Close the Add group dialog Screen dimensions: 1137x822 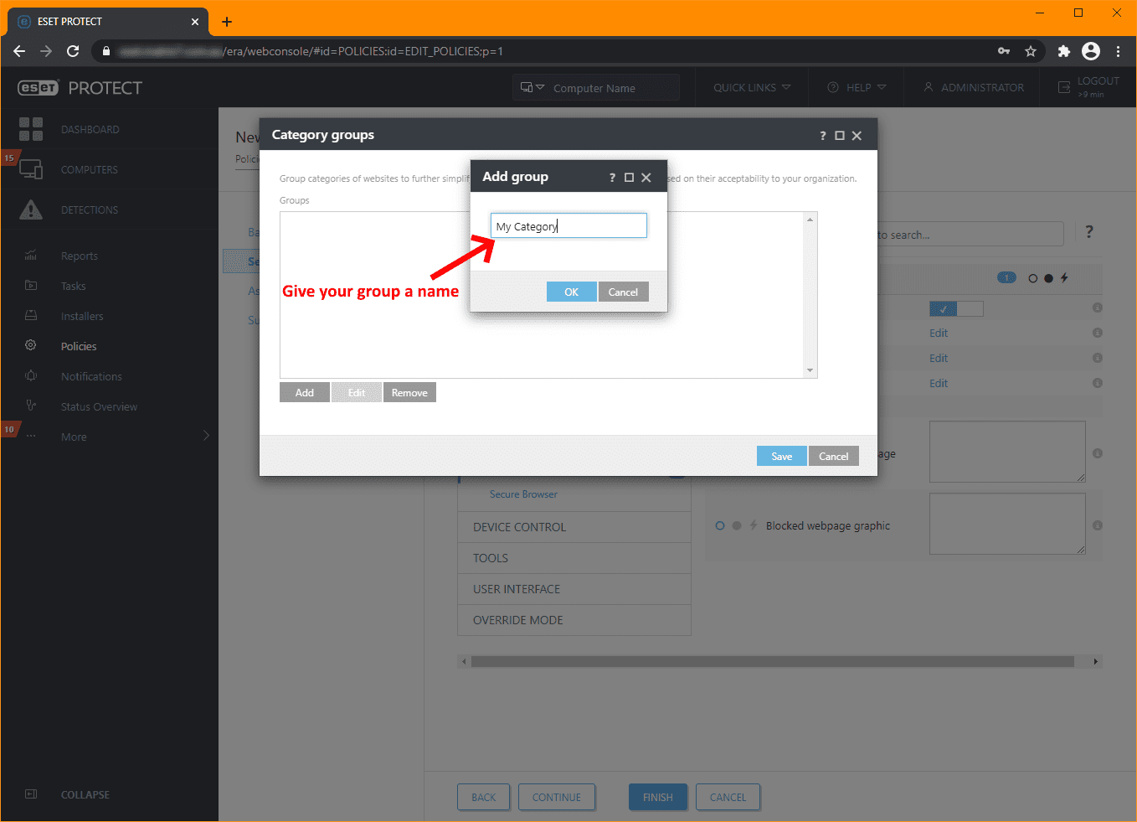(646, 178)
